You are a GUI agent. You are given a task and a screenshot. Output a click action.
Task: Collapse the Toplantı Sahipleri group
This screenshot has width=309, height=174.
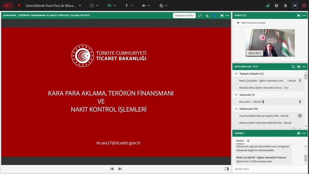click(236, 74)
